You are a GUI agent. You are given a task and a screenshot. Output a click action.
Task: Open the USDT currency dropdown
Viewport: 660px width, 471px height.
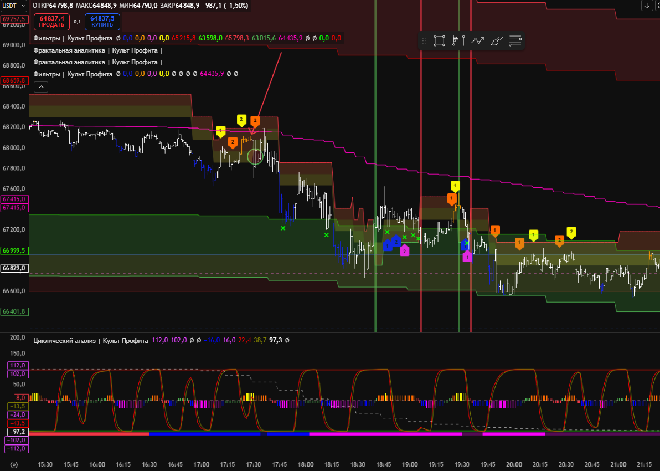(14, 5)
